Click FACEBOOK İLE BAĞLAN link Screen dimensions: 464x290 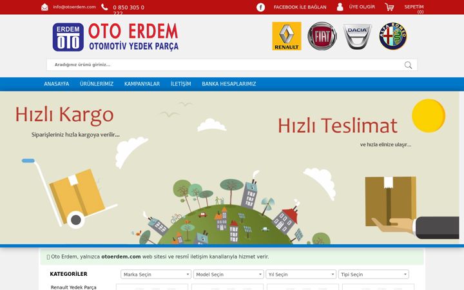point(300,7)
